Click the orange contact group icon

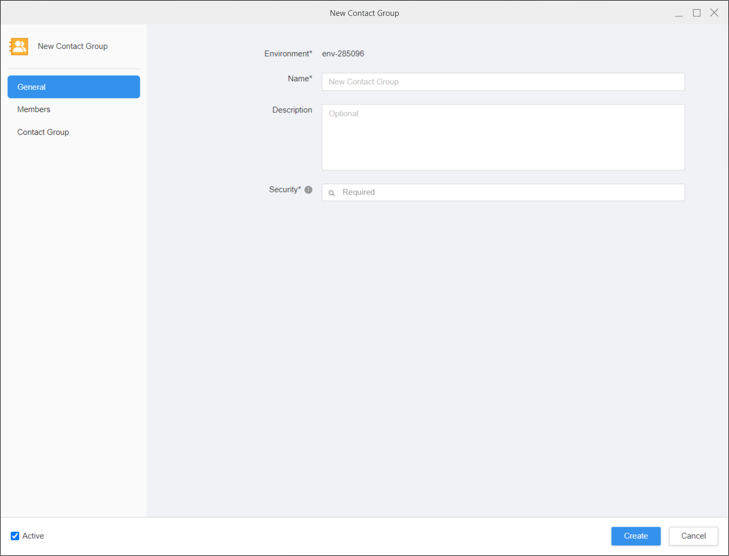(x=19, y=47)
